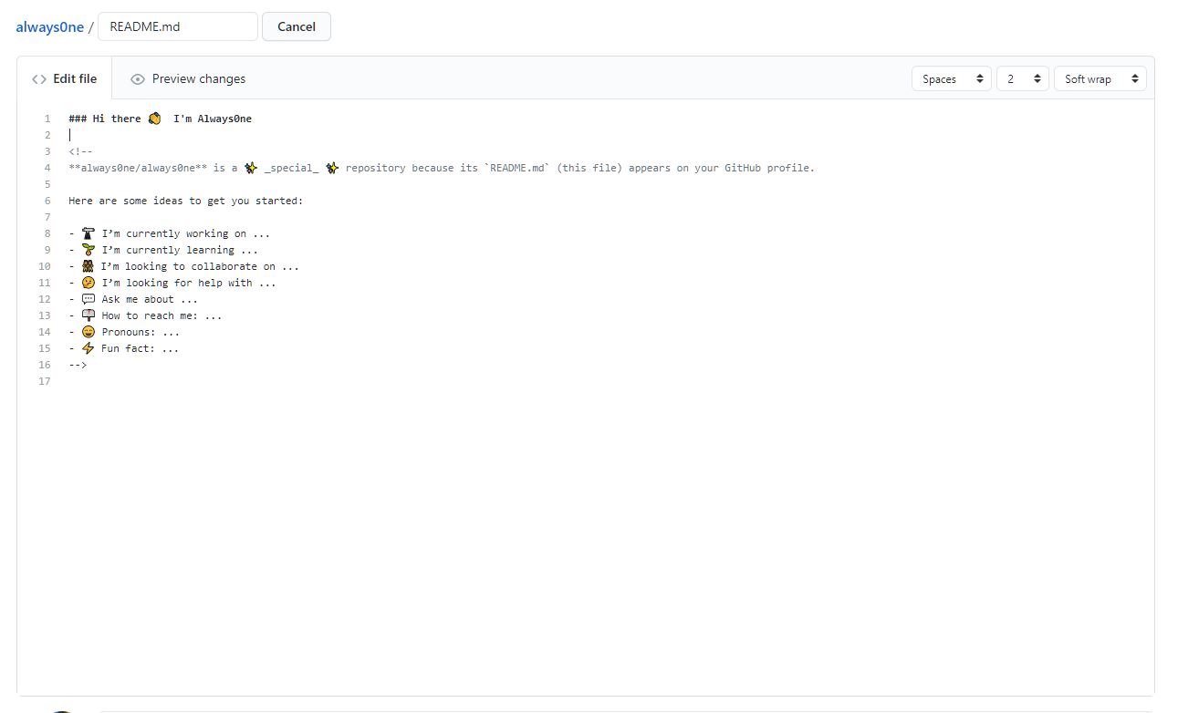
Task: Click line number 17 in the gutter
Action: 45,381
